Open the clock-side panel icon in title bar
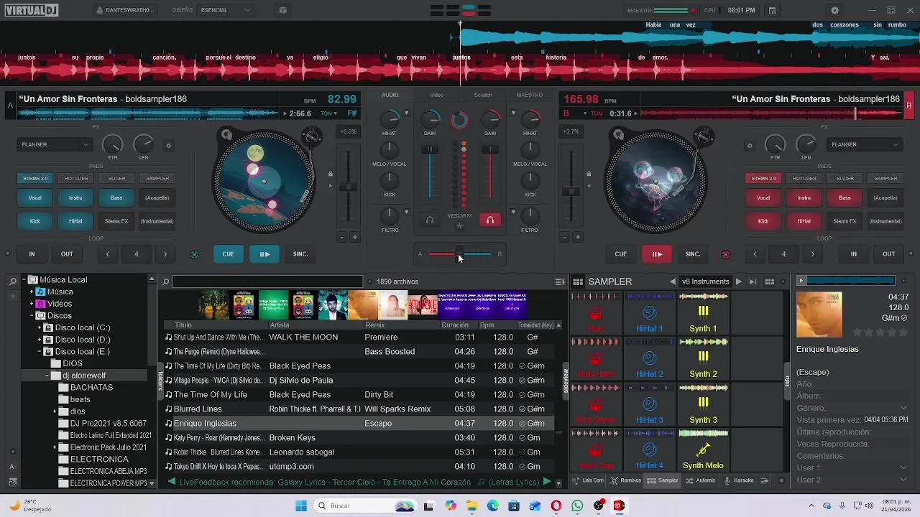The image size is (920, 517). click(773, 11)
